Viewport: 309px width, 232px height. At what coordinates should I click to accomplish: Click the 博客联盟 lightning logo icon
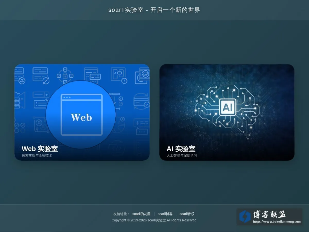[245, 217]
